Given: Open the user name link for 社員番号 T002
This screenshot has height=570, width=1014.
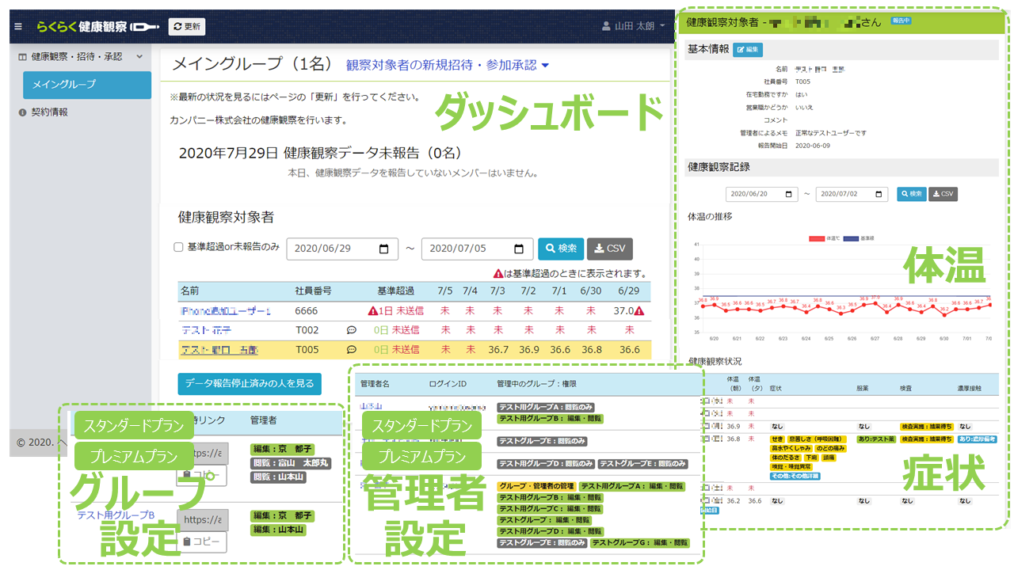Looking at the screenshot, I should pyautogui.click(x=206, y=330).
